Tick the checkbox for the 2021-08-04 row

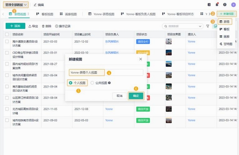click(x=7, y=98)
